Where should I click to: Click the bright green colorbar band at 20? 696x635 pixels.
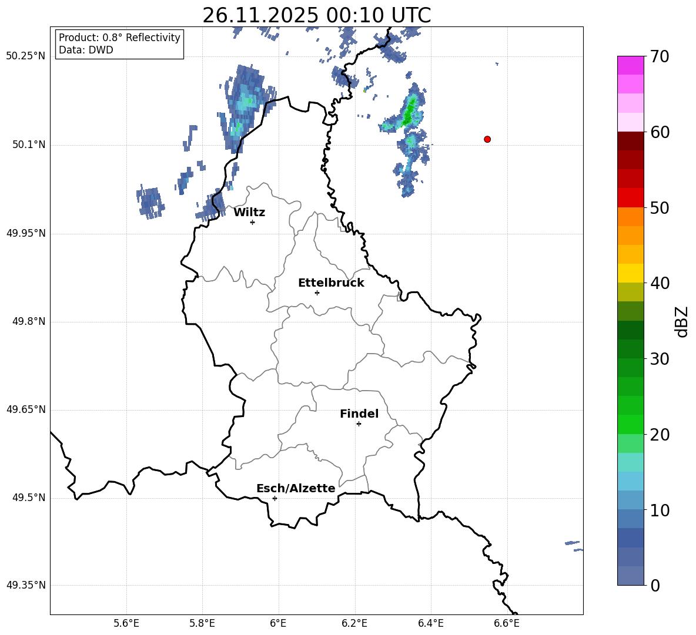pos(631,424)
